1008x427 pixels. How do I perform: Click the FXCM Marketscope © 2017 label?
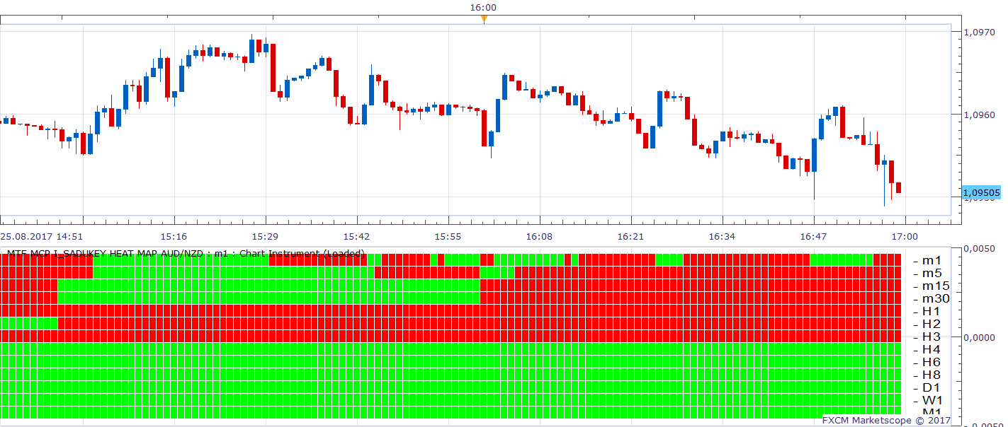tap(886, 420)
